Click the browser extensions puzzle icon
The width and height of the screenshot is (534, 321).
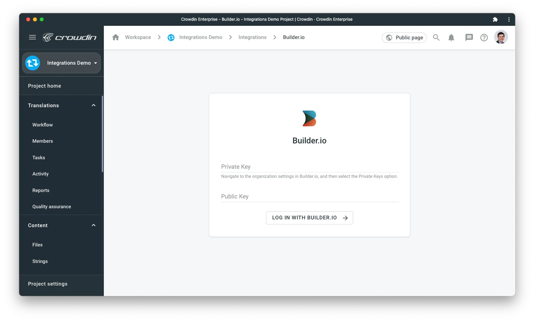[x=495, y=19]
